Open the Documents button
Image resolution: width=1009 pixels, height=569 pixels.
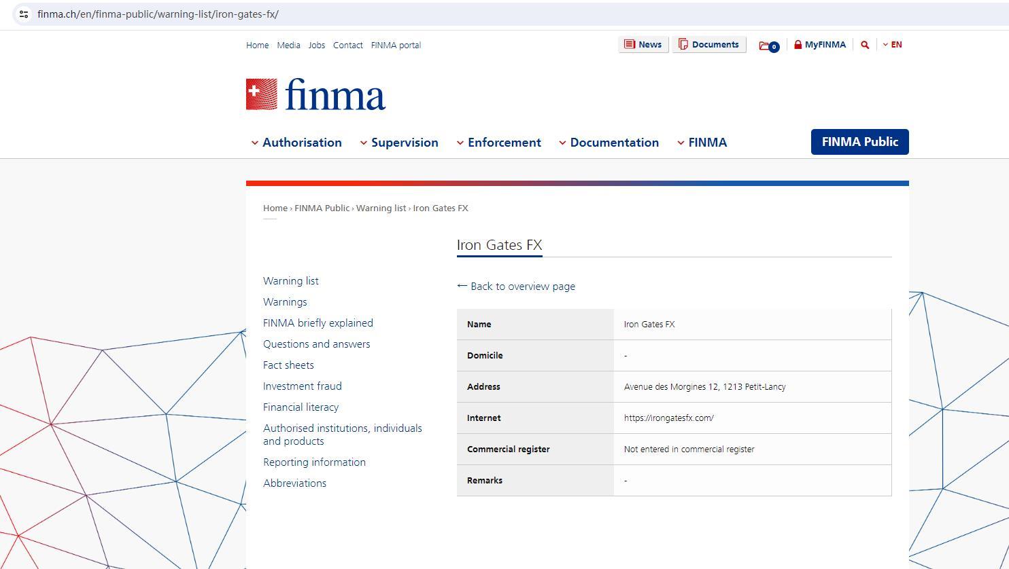708,45
